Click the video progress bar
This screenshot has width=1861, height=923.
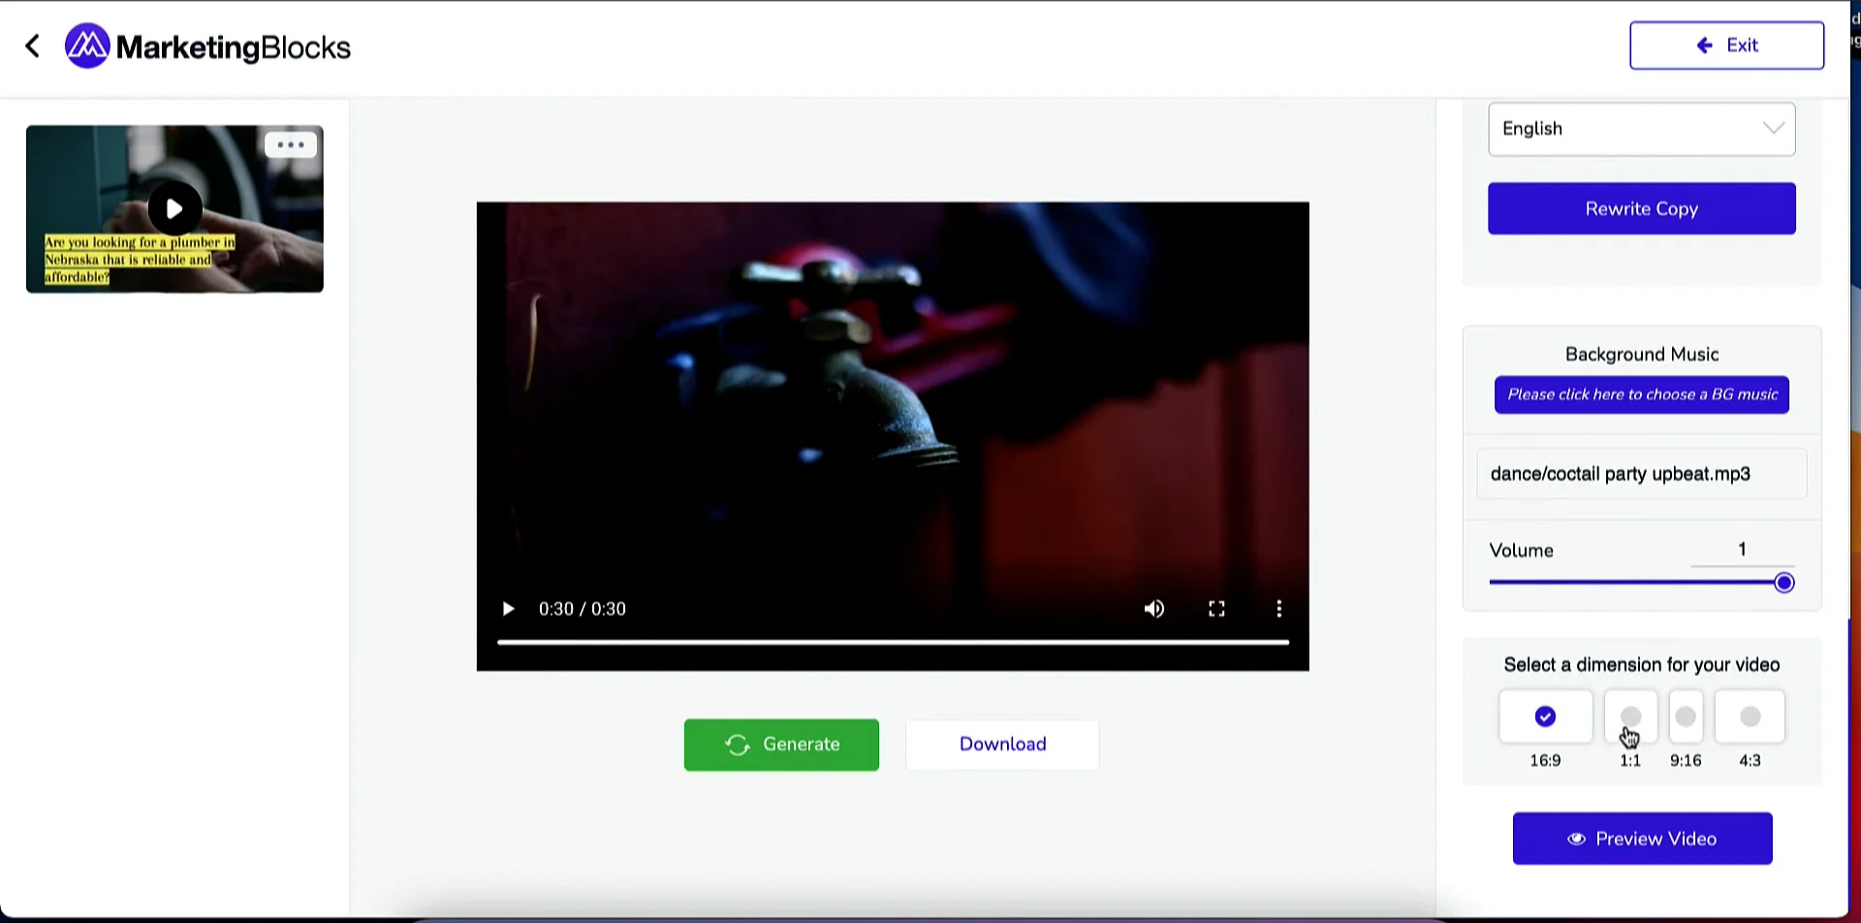893,642
